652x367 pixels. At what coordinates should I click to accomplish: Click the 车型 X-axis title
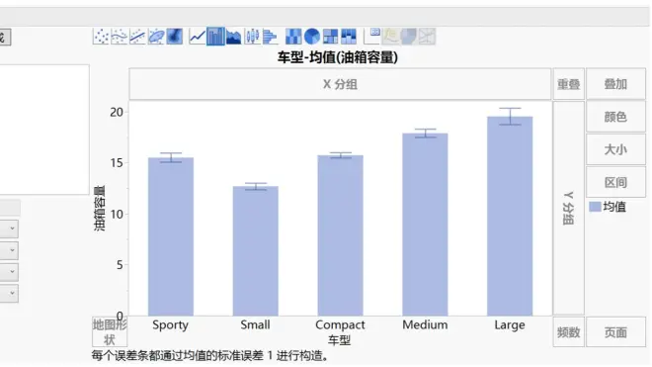pyautogui.click(x=339, y=340)
